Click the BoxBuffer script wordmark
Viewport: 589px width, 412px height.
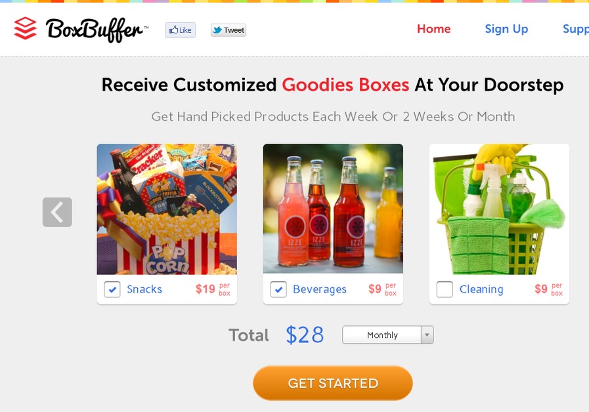point(95,30)
